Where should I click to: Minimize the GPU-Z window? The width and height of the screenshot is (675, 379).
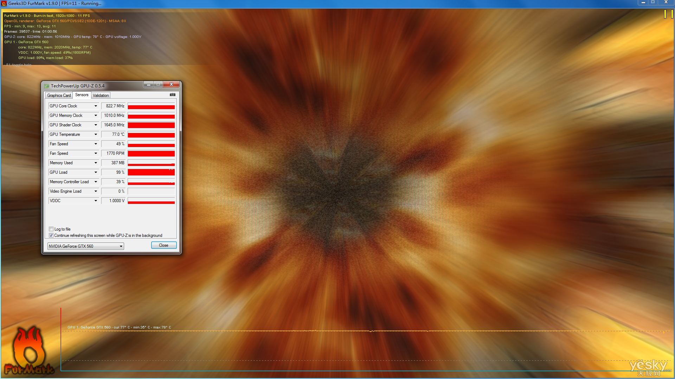[148, 85]
